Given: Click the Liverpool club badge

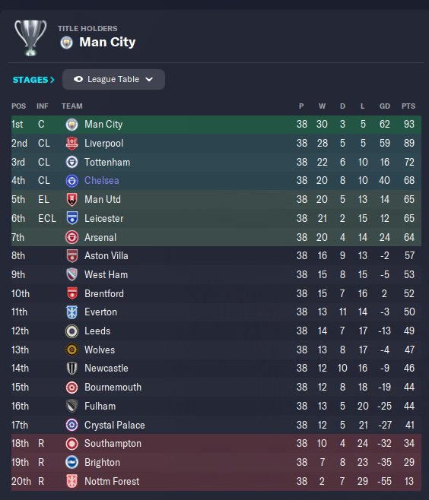Looking at the screenshot, I should click(71, 143).
